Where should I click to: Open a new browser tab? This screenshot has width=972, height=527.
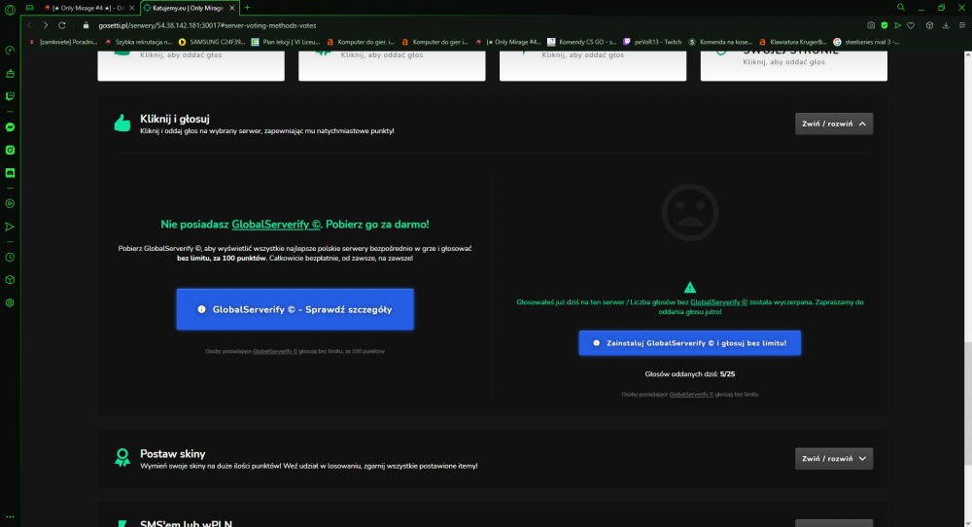247,8
